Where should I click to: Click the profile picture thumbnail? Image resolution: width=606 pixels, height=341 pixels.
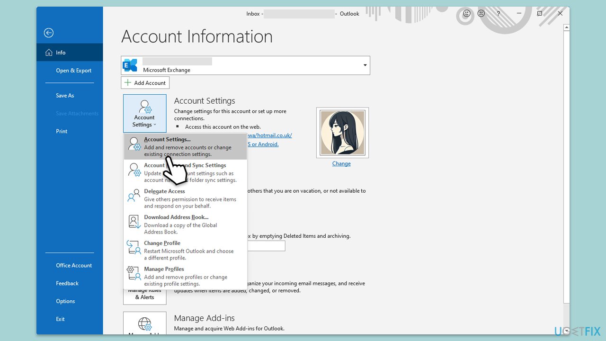[x=342, y=133]
